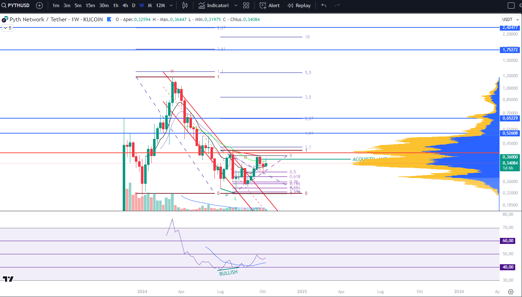Open the layout templates grid icon
522x297 pixels.
click(x=246, y=5)
